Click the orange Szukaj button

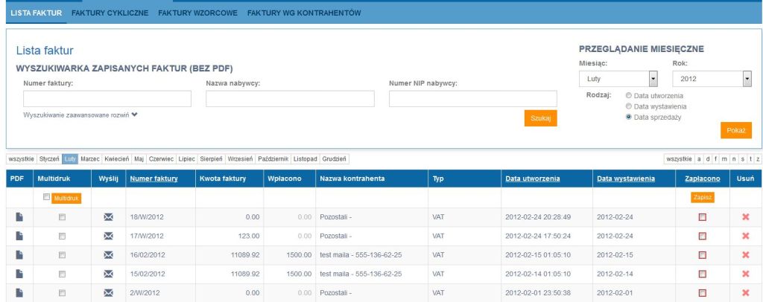541,118
